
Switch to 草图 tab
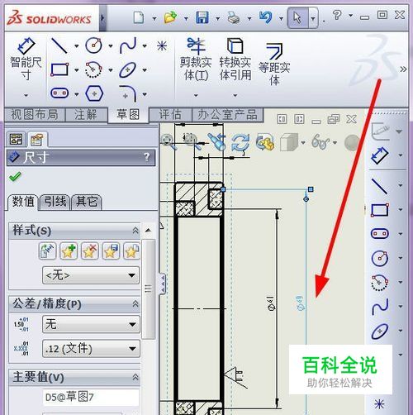pyautogui.click(x=128, y=115)
